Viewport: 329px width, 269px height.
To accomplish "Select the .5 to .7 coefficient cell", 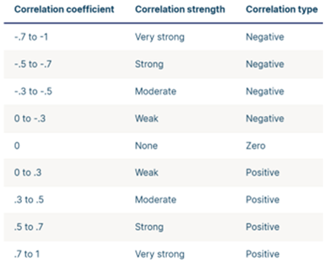I will point(28,227).
